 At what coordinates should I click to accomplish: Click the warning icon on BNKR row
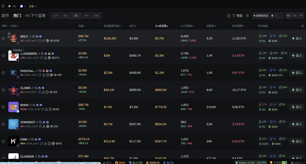50,109
